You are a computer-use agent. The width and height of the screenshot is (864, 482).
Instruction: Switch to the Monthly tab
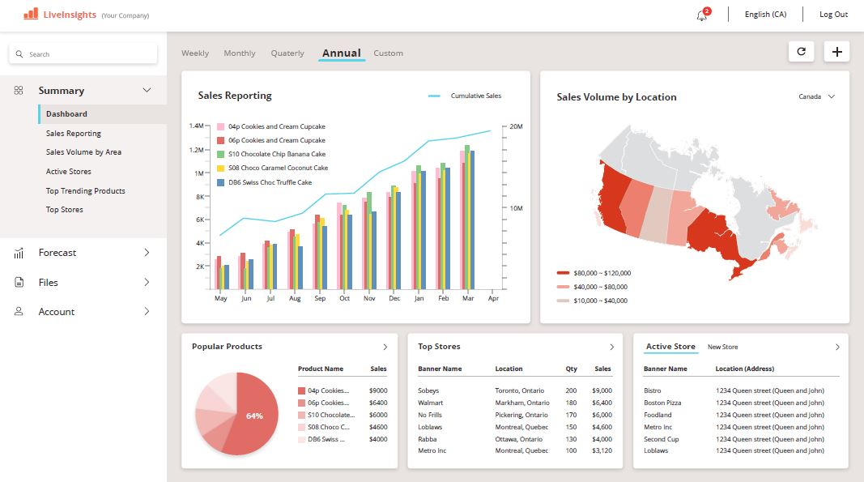(x=240, y=53)
